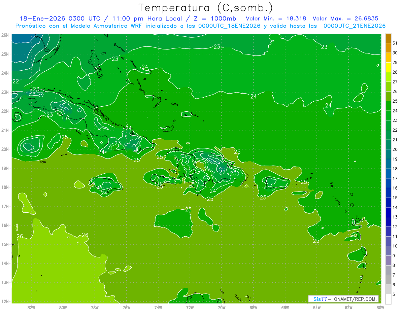Click the longitude axis label "70W"
The image size is (404, 312).
point(222,307)
